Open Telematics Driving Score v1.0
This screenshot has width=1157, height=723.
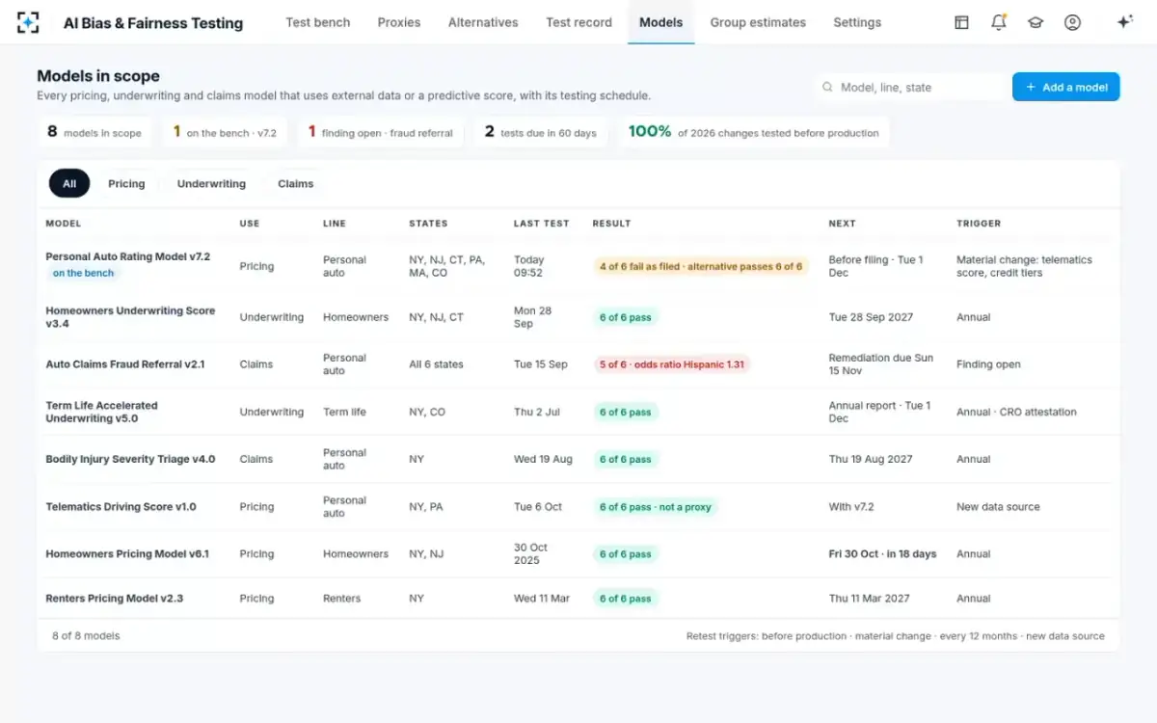tap(121, 506)
